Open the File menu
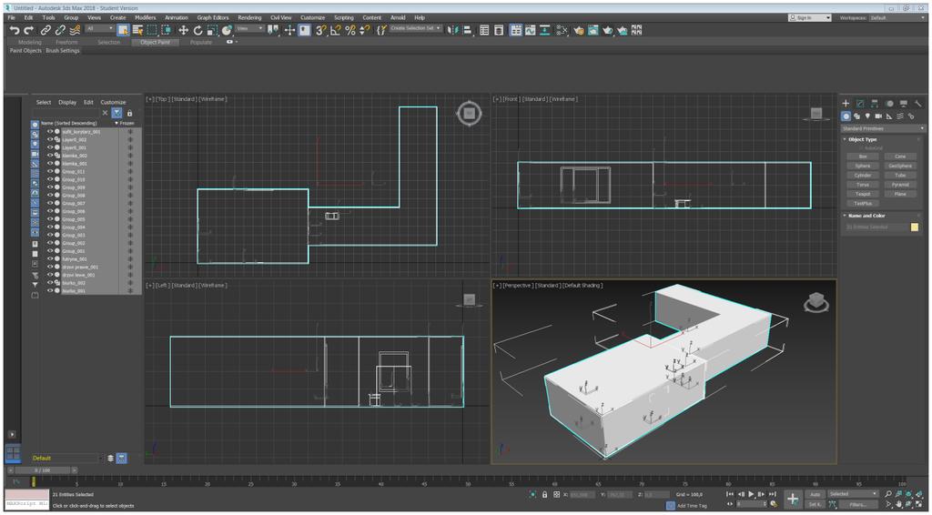 [11, 18]
